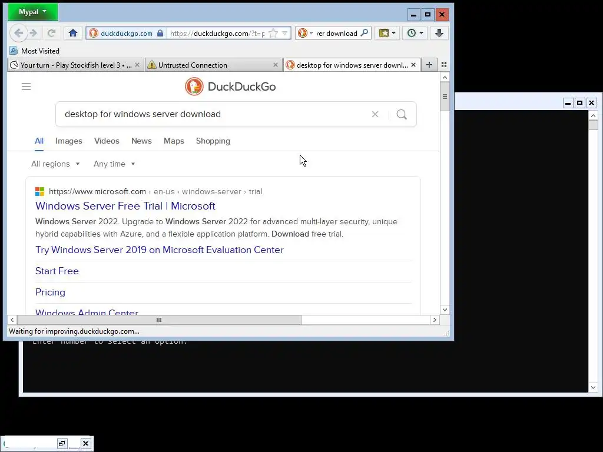Image resolution: width=603 pixels, height=452 pixels.
Task: Click the horizontal scroll right arrow
Action: [x=435, y=320]
